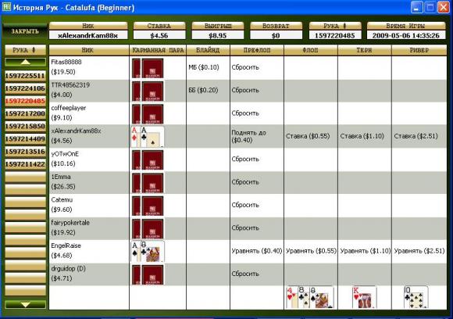Click EngelRaise's revealed pocket cards

[x=148, y=251]
